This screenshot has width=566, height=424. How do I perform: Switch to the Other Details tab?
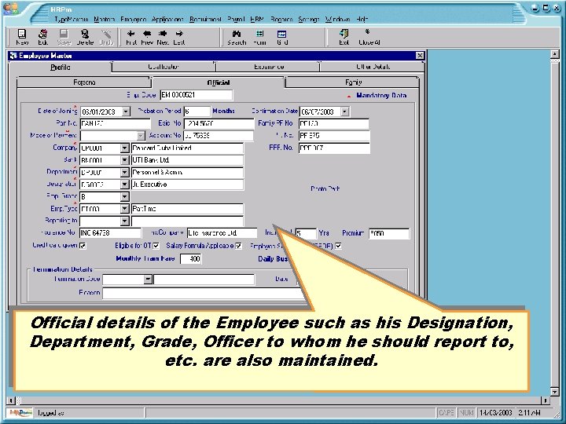coord(373,67)
